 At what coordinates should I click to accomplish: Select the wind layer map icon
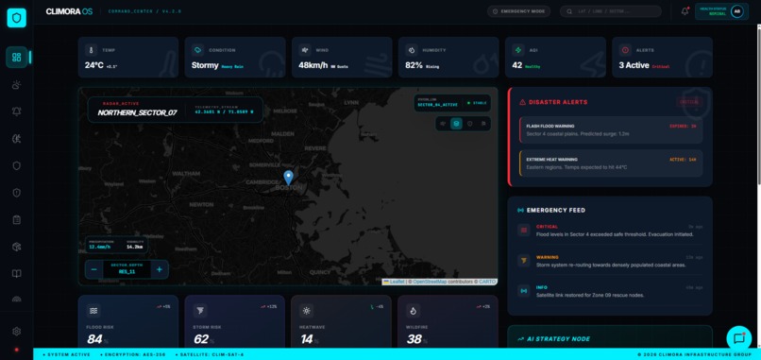[443, 124]
